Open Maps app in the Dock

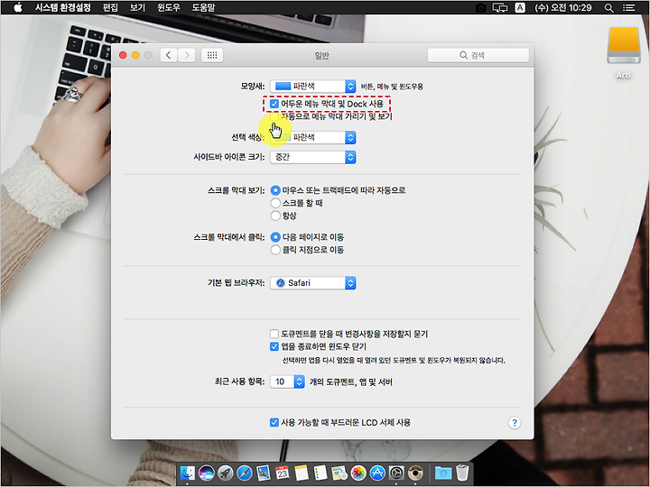point(339,473)
